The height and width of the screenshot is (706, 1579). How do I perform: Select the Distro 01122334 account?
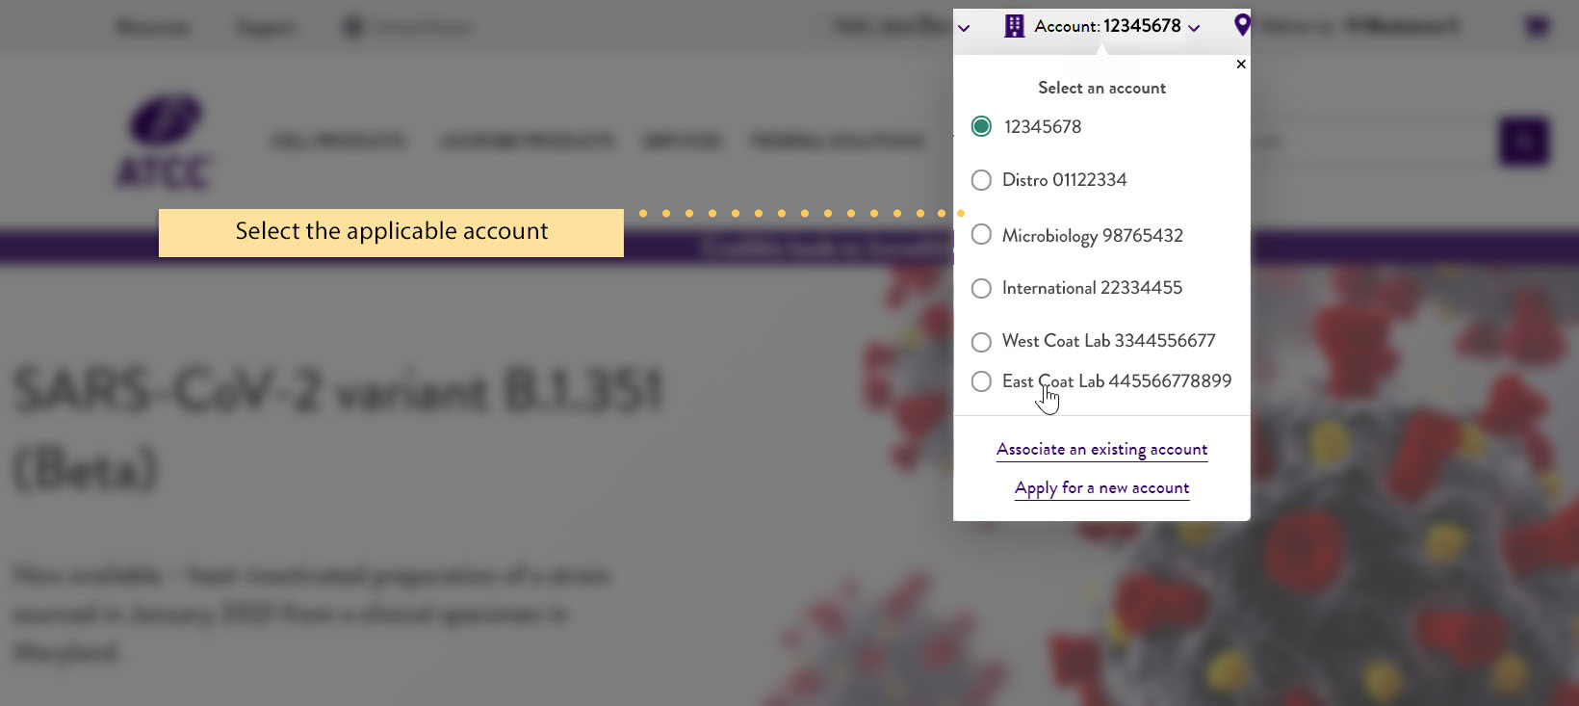[981, 180]
